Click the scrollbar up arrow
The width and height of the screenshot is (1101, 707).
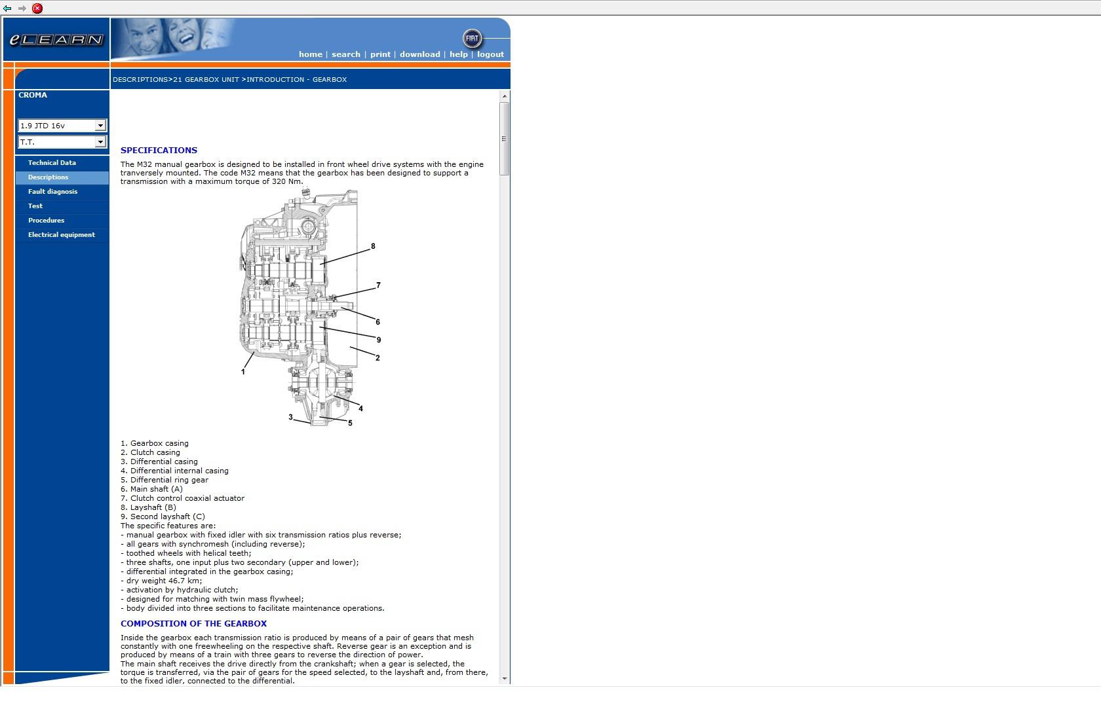coord(504,96)
